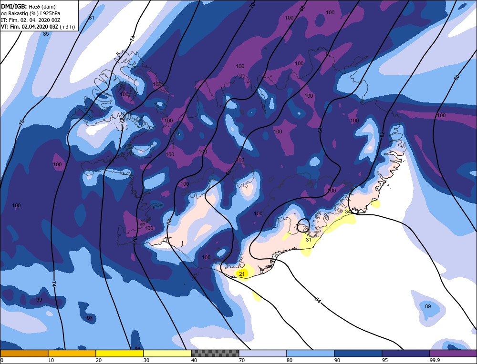Click the humidity value '99' on the map
The width and height of the screenshot is (477, 364).
39,300
